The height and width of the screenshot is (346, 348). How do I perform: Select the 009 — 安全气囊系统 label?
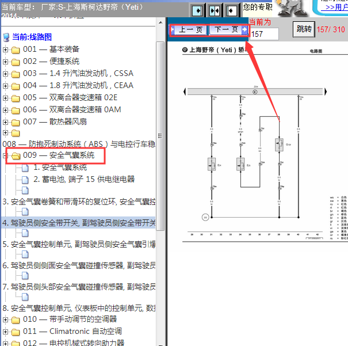coord(59,155)
